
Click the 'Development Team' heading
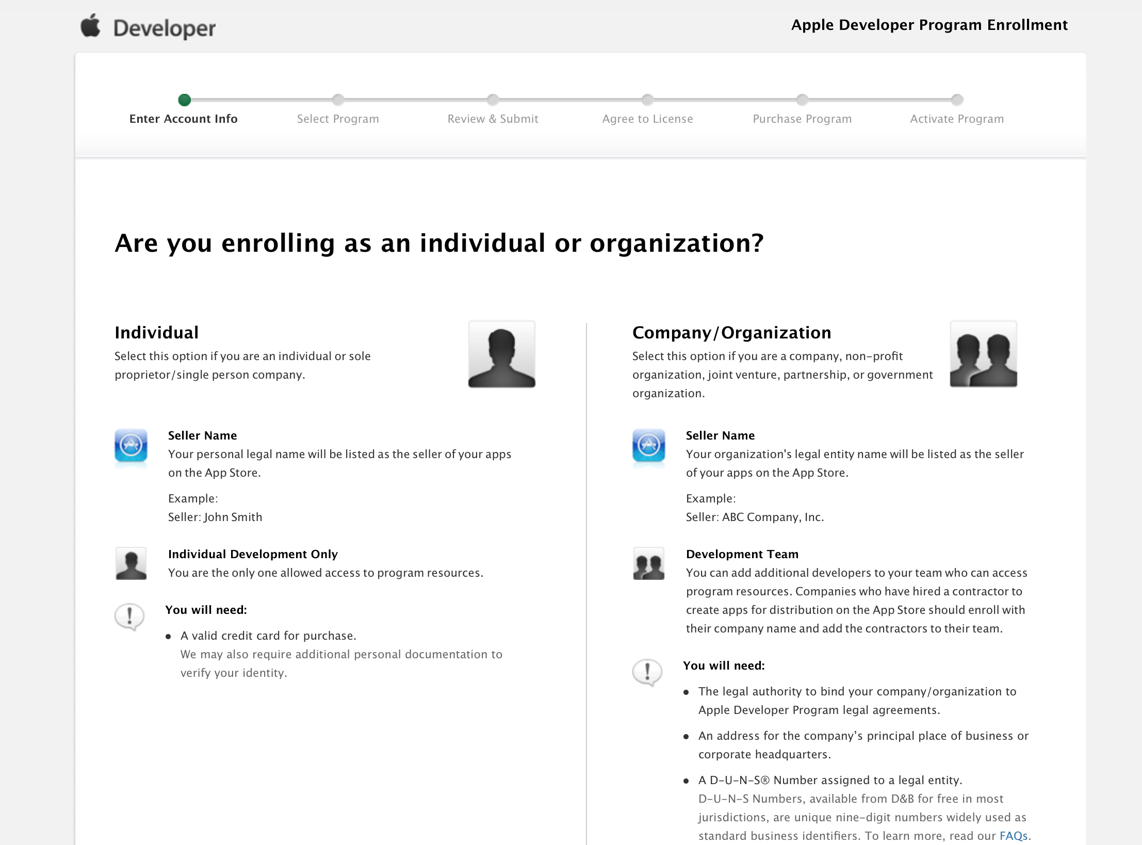pos(742,554)
